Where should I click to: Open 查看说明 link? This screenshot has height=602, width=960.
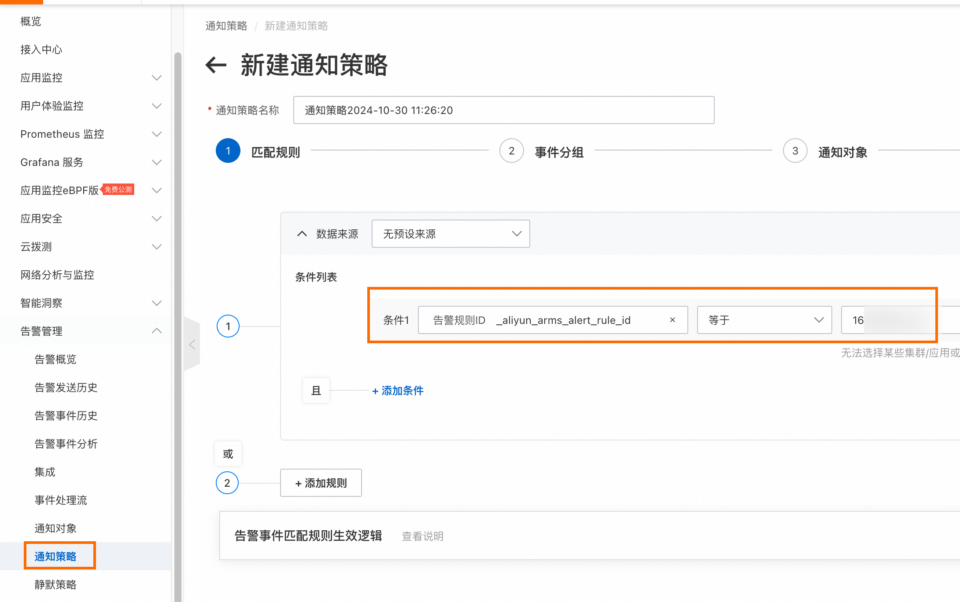[422, 536]
